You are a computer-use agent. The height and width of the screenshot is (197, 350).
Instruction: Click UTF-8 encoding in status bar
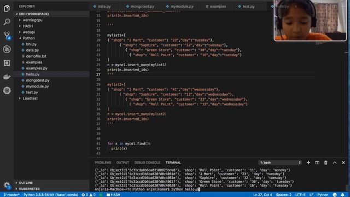[x=300, y=195]
